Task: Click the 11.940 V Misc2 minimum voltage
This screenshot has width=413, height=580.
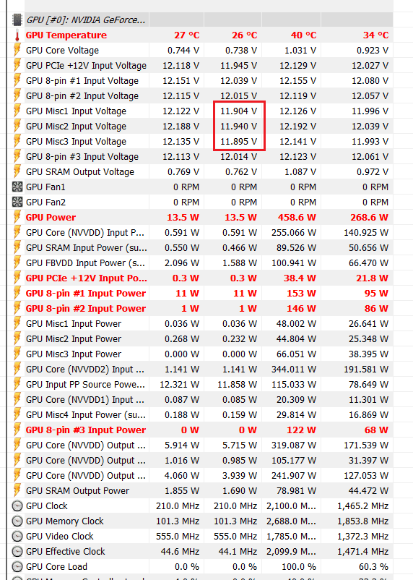Action: [x=239, y=126]
